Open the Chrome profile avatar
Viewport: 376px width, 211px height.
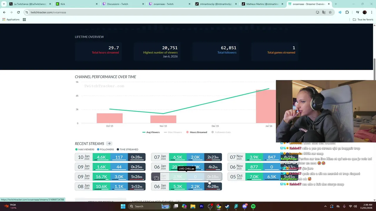pos(365,12)
